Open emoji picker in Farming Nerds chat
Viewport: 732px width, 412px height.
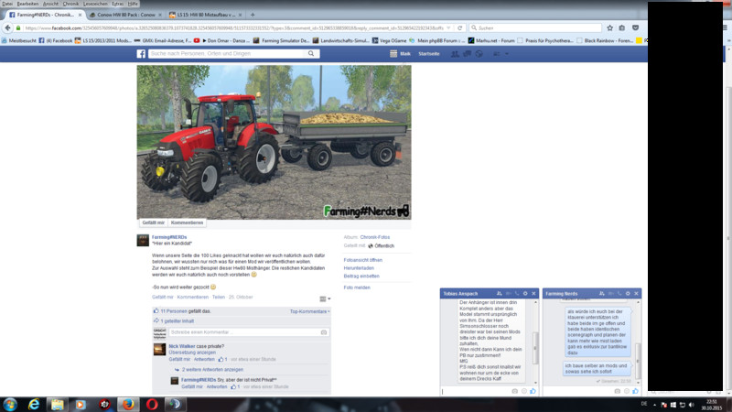(x=627, y=391)
